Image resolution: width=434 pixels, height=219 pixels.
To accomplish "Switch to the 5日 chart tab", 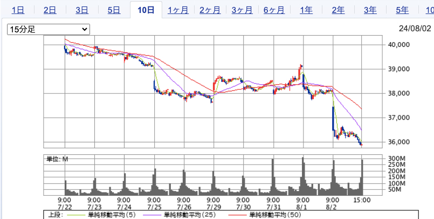I will [x=114, y=11].
